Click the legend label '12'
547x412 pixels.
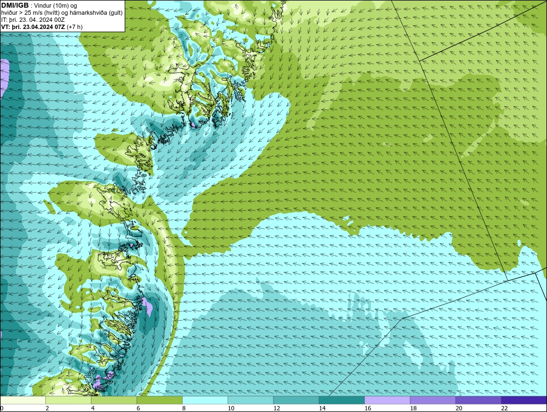(x=276, y=408)
